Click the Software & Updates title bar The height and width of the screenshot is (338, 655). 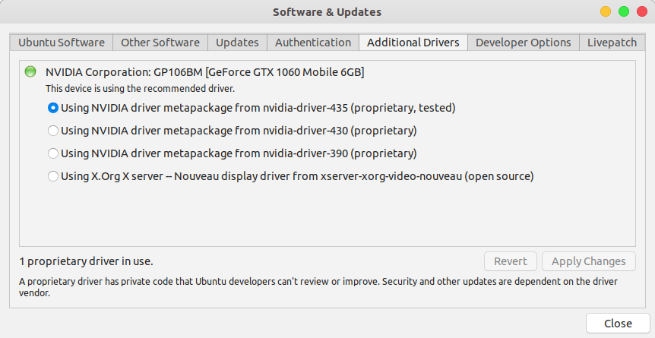(327, 11)
